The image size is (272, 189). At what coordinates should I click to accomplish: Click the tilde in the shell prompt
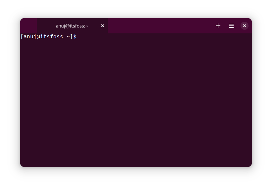(68, 37)
